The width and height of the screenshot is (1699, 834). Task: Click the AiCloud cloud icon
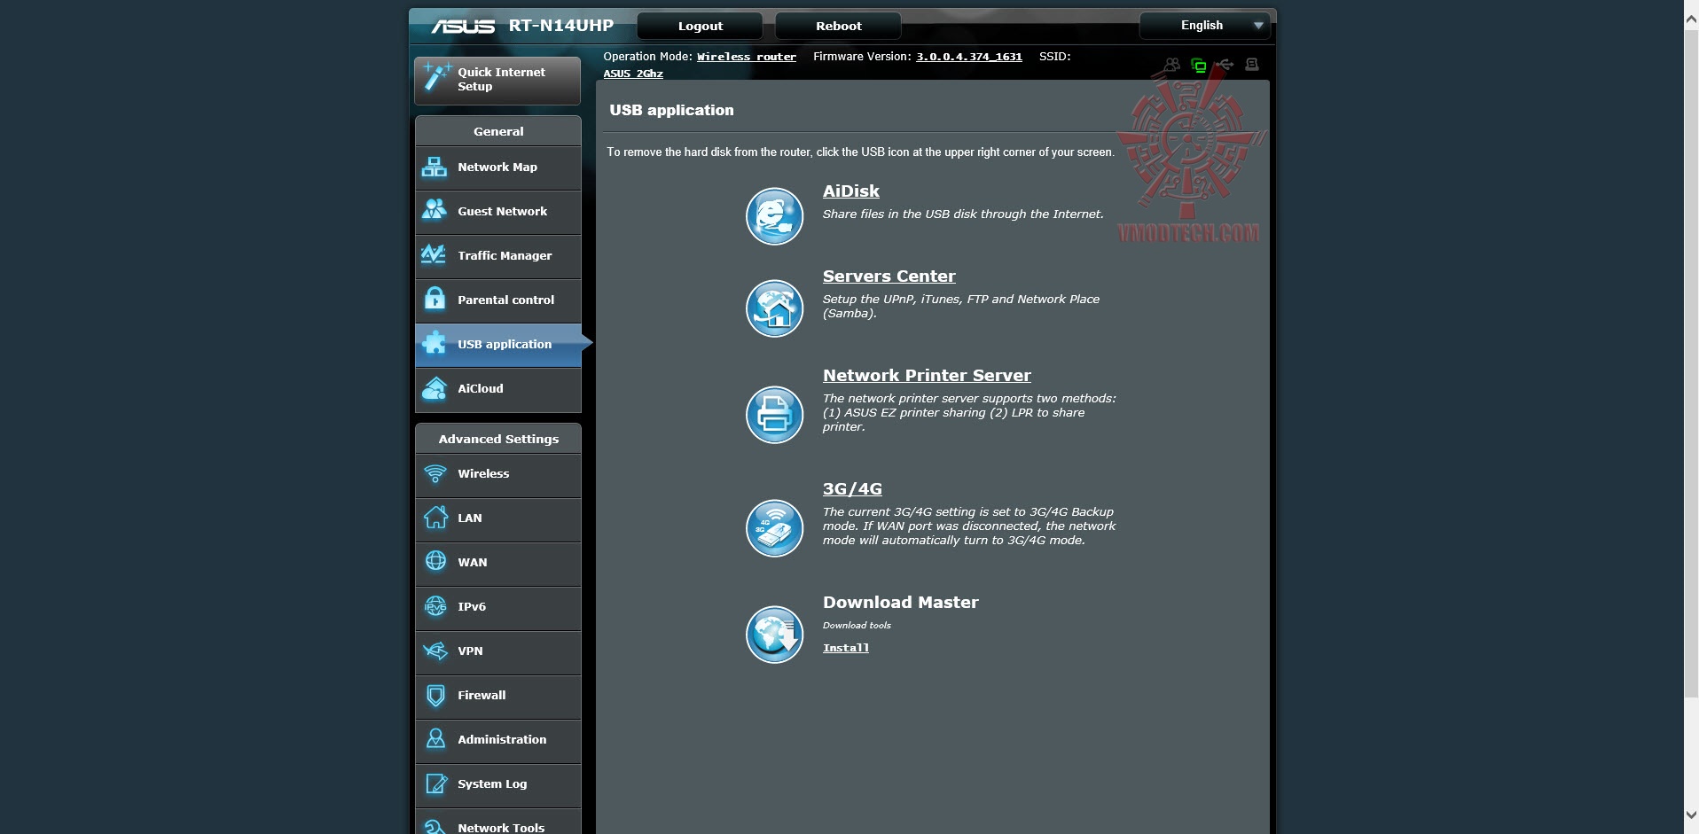pyautogui.click(x=435, y=388)
